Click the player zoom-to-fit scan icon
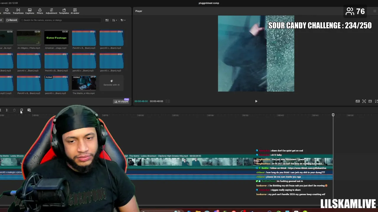This screenshot has height=212, width=378. click(364, 101)
